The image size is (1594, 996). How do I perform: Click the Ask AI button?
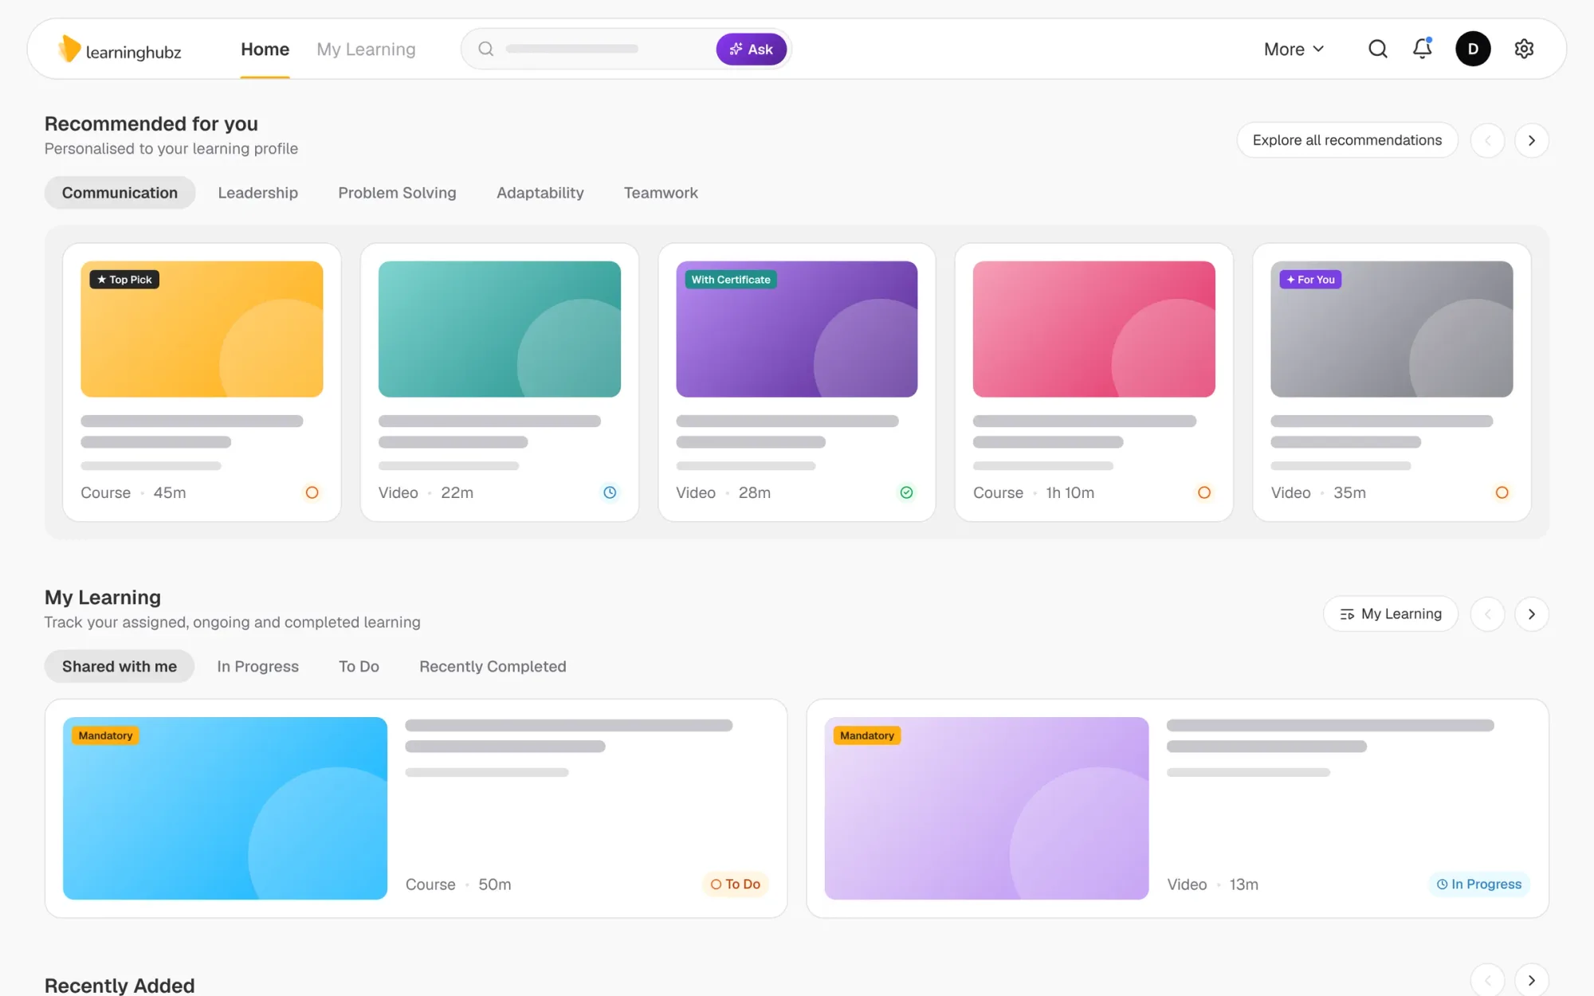coord(751,49)
